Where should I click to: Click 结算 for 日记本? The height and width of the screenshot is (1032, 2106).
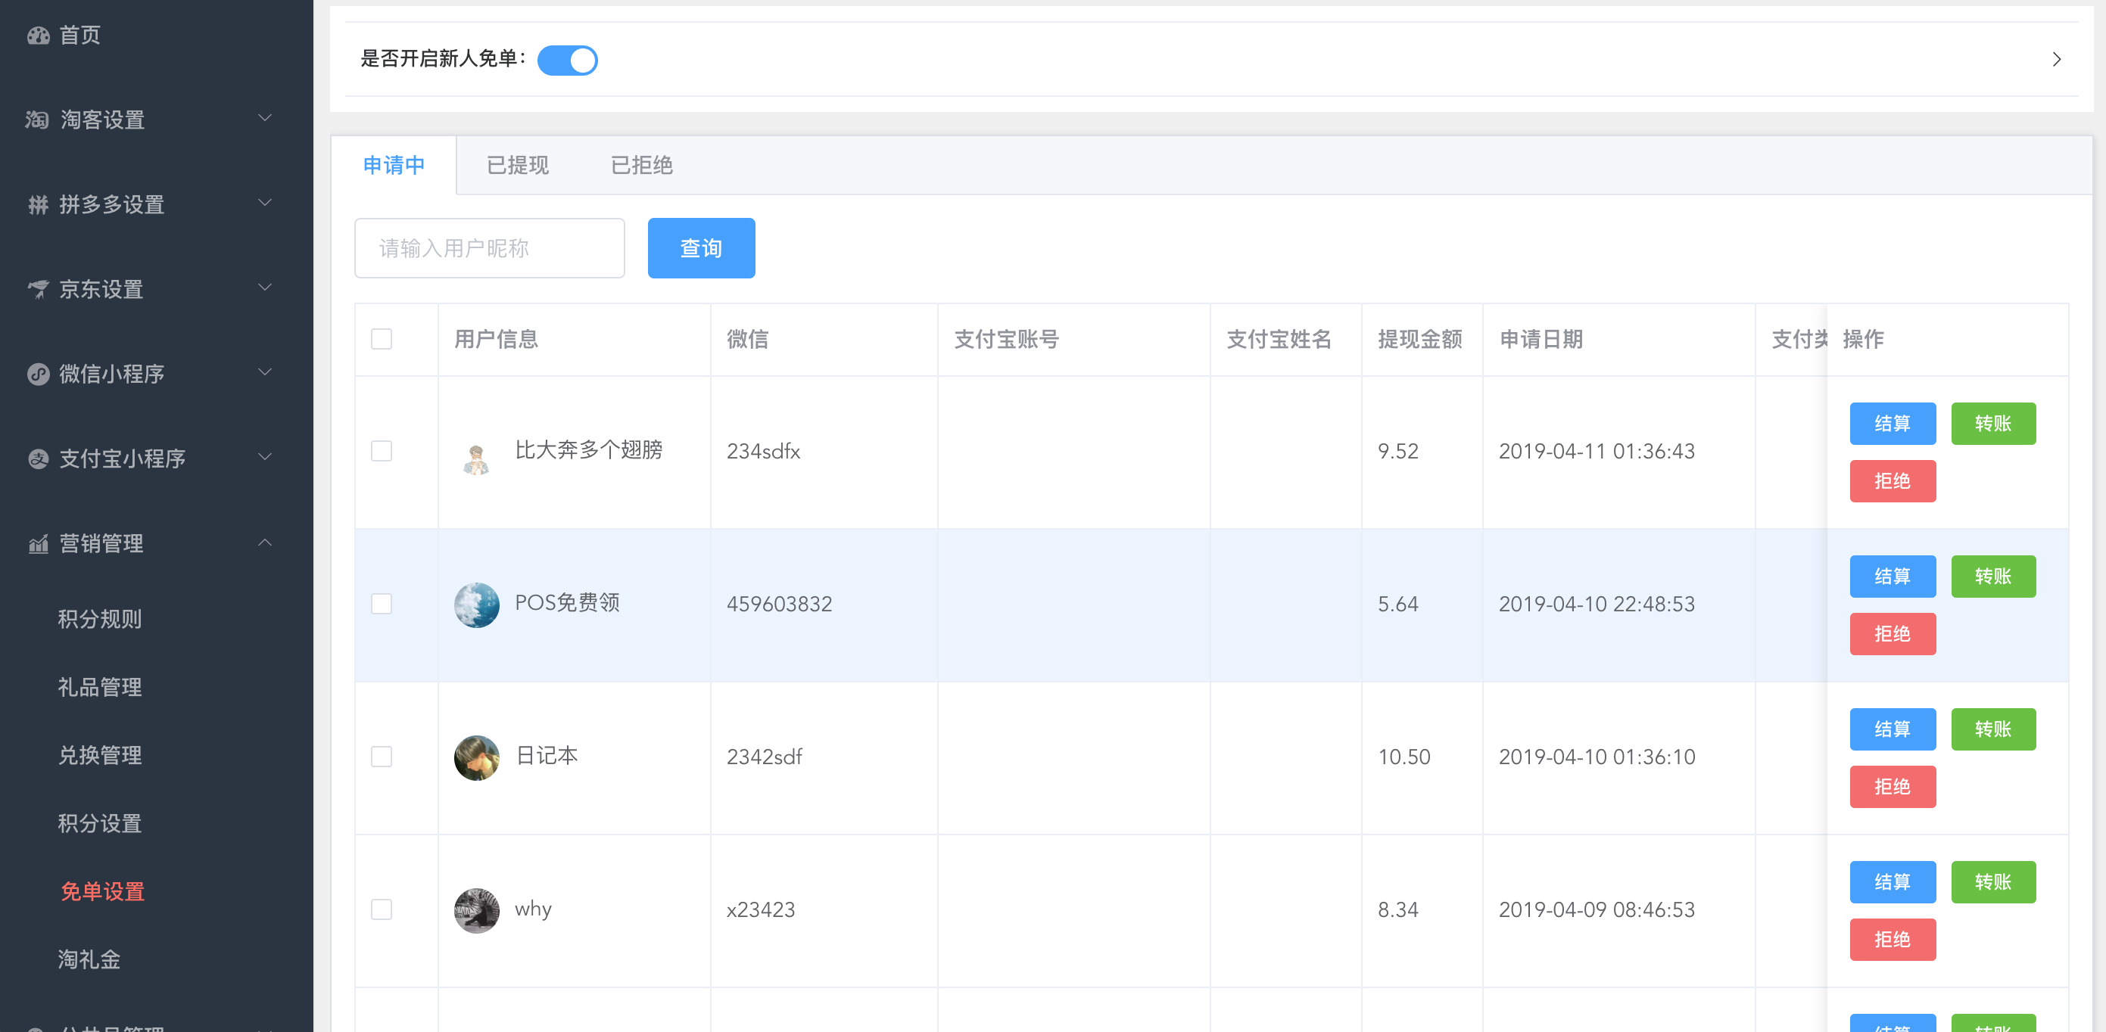pyautogui.click(x=1893, y=729)
